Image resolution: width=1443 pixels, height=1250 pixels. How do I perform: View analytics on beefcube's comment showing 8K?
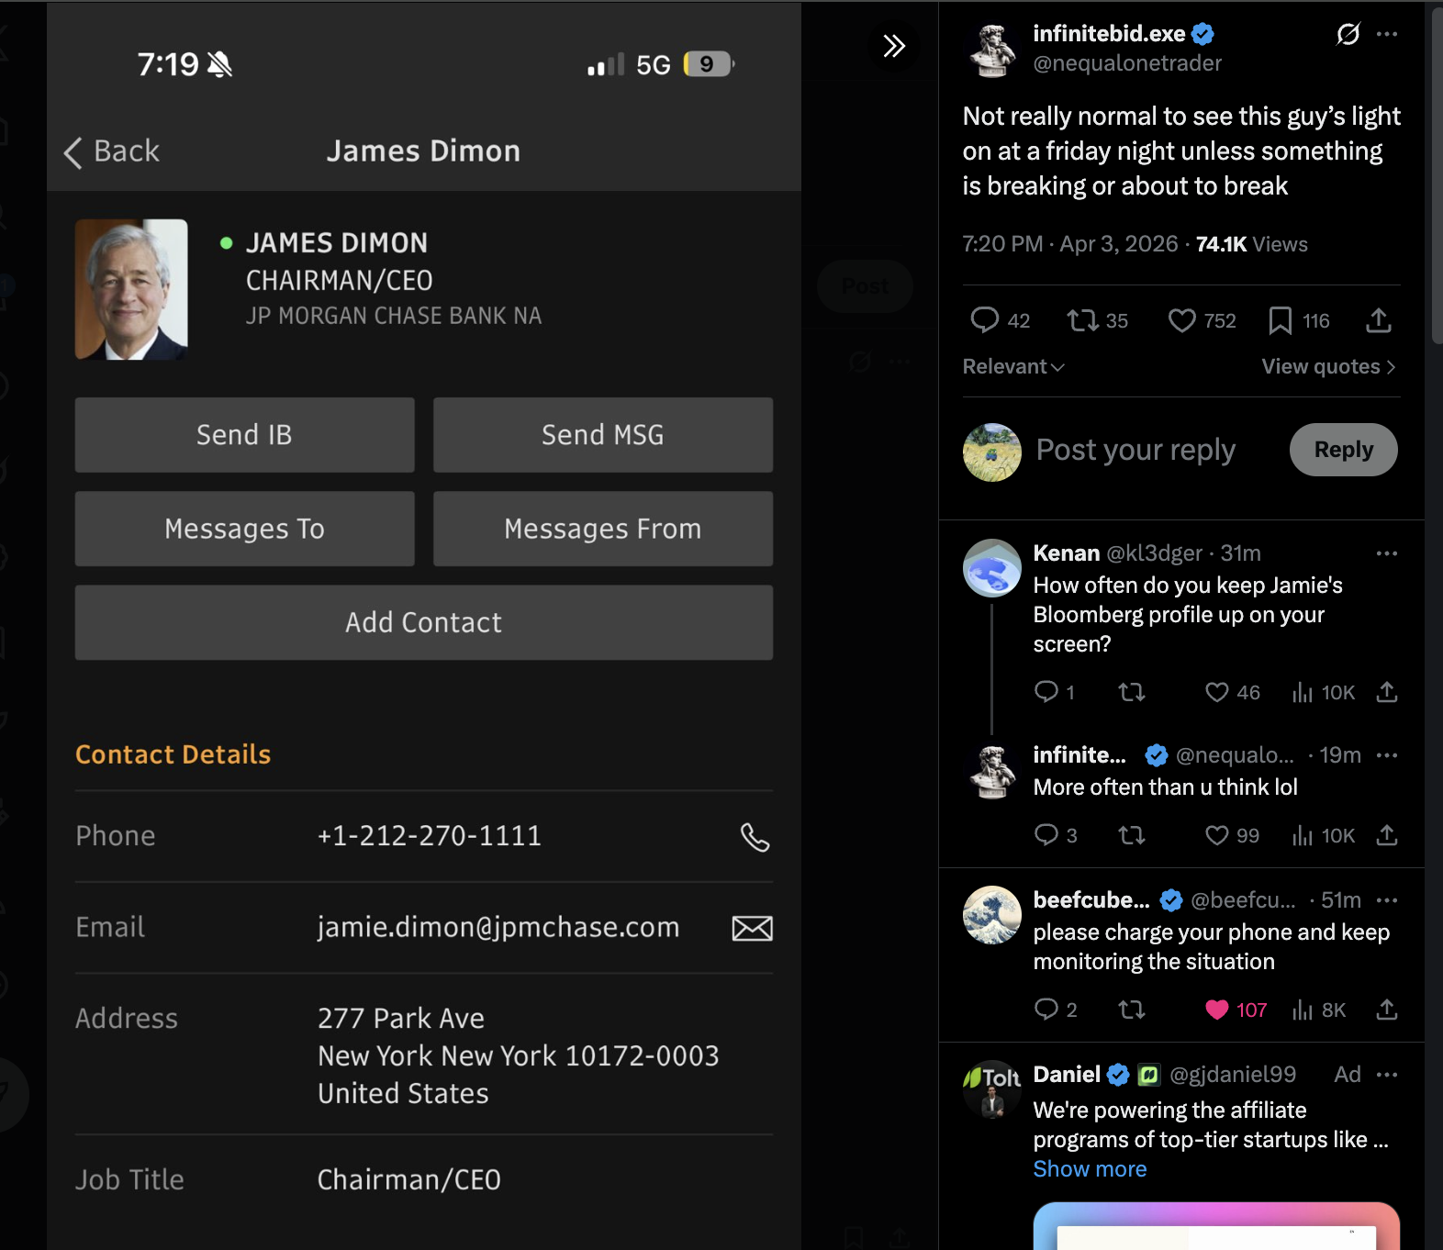pos(1319,1010)
